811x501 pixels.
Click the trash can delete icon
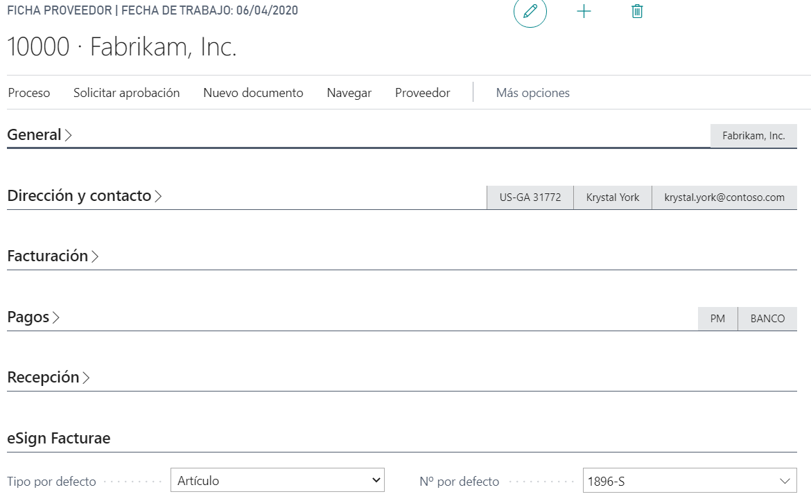pyautogui.click(x=638, y=12)
